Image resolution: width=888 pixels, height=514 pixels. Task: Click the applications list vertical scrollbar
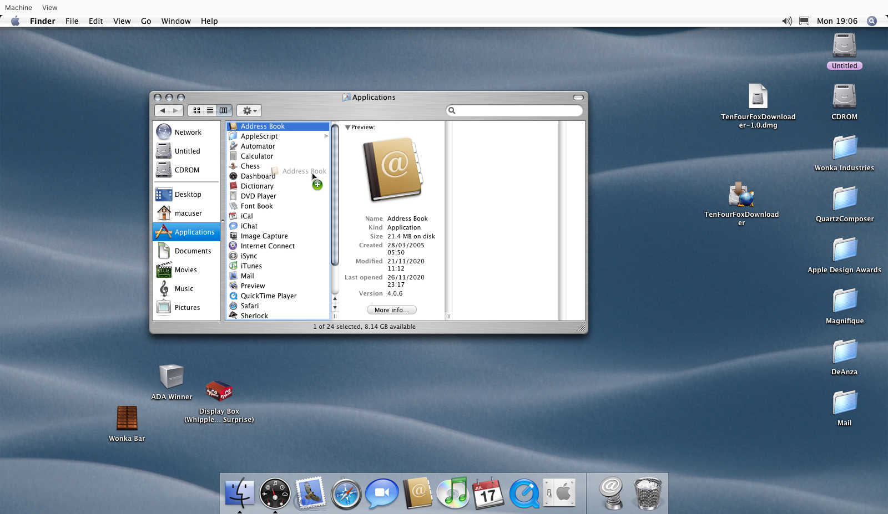pyautogui.click(x=335, y=194)
